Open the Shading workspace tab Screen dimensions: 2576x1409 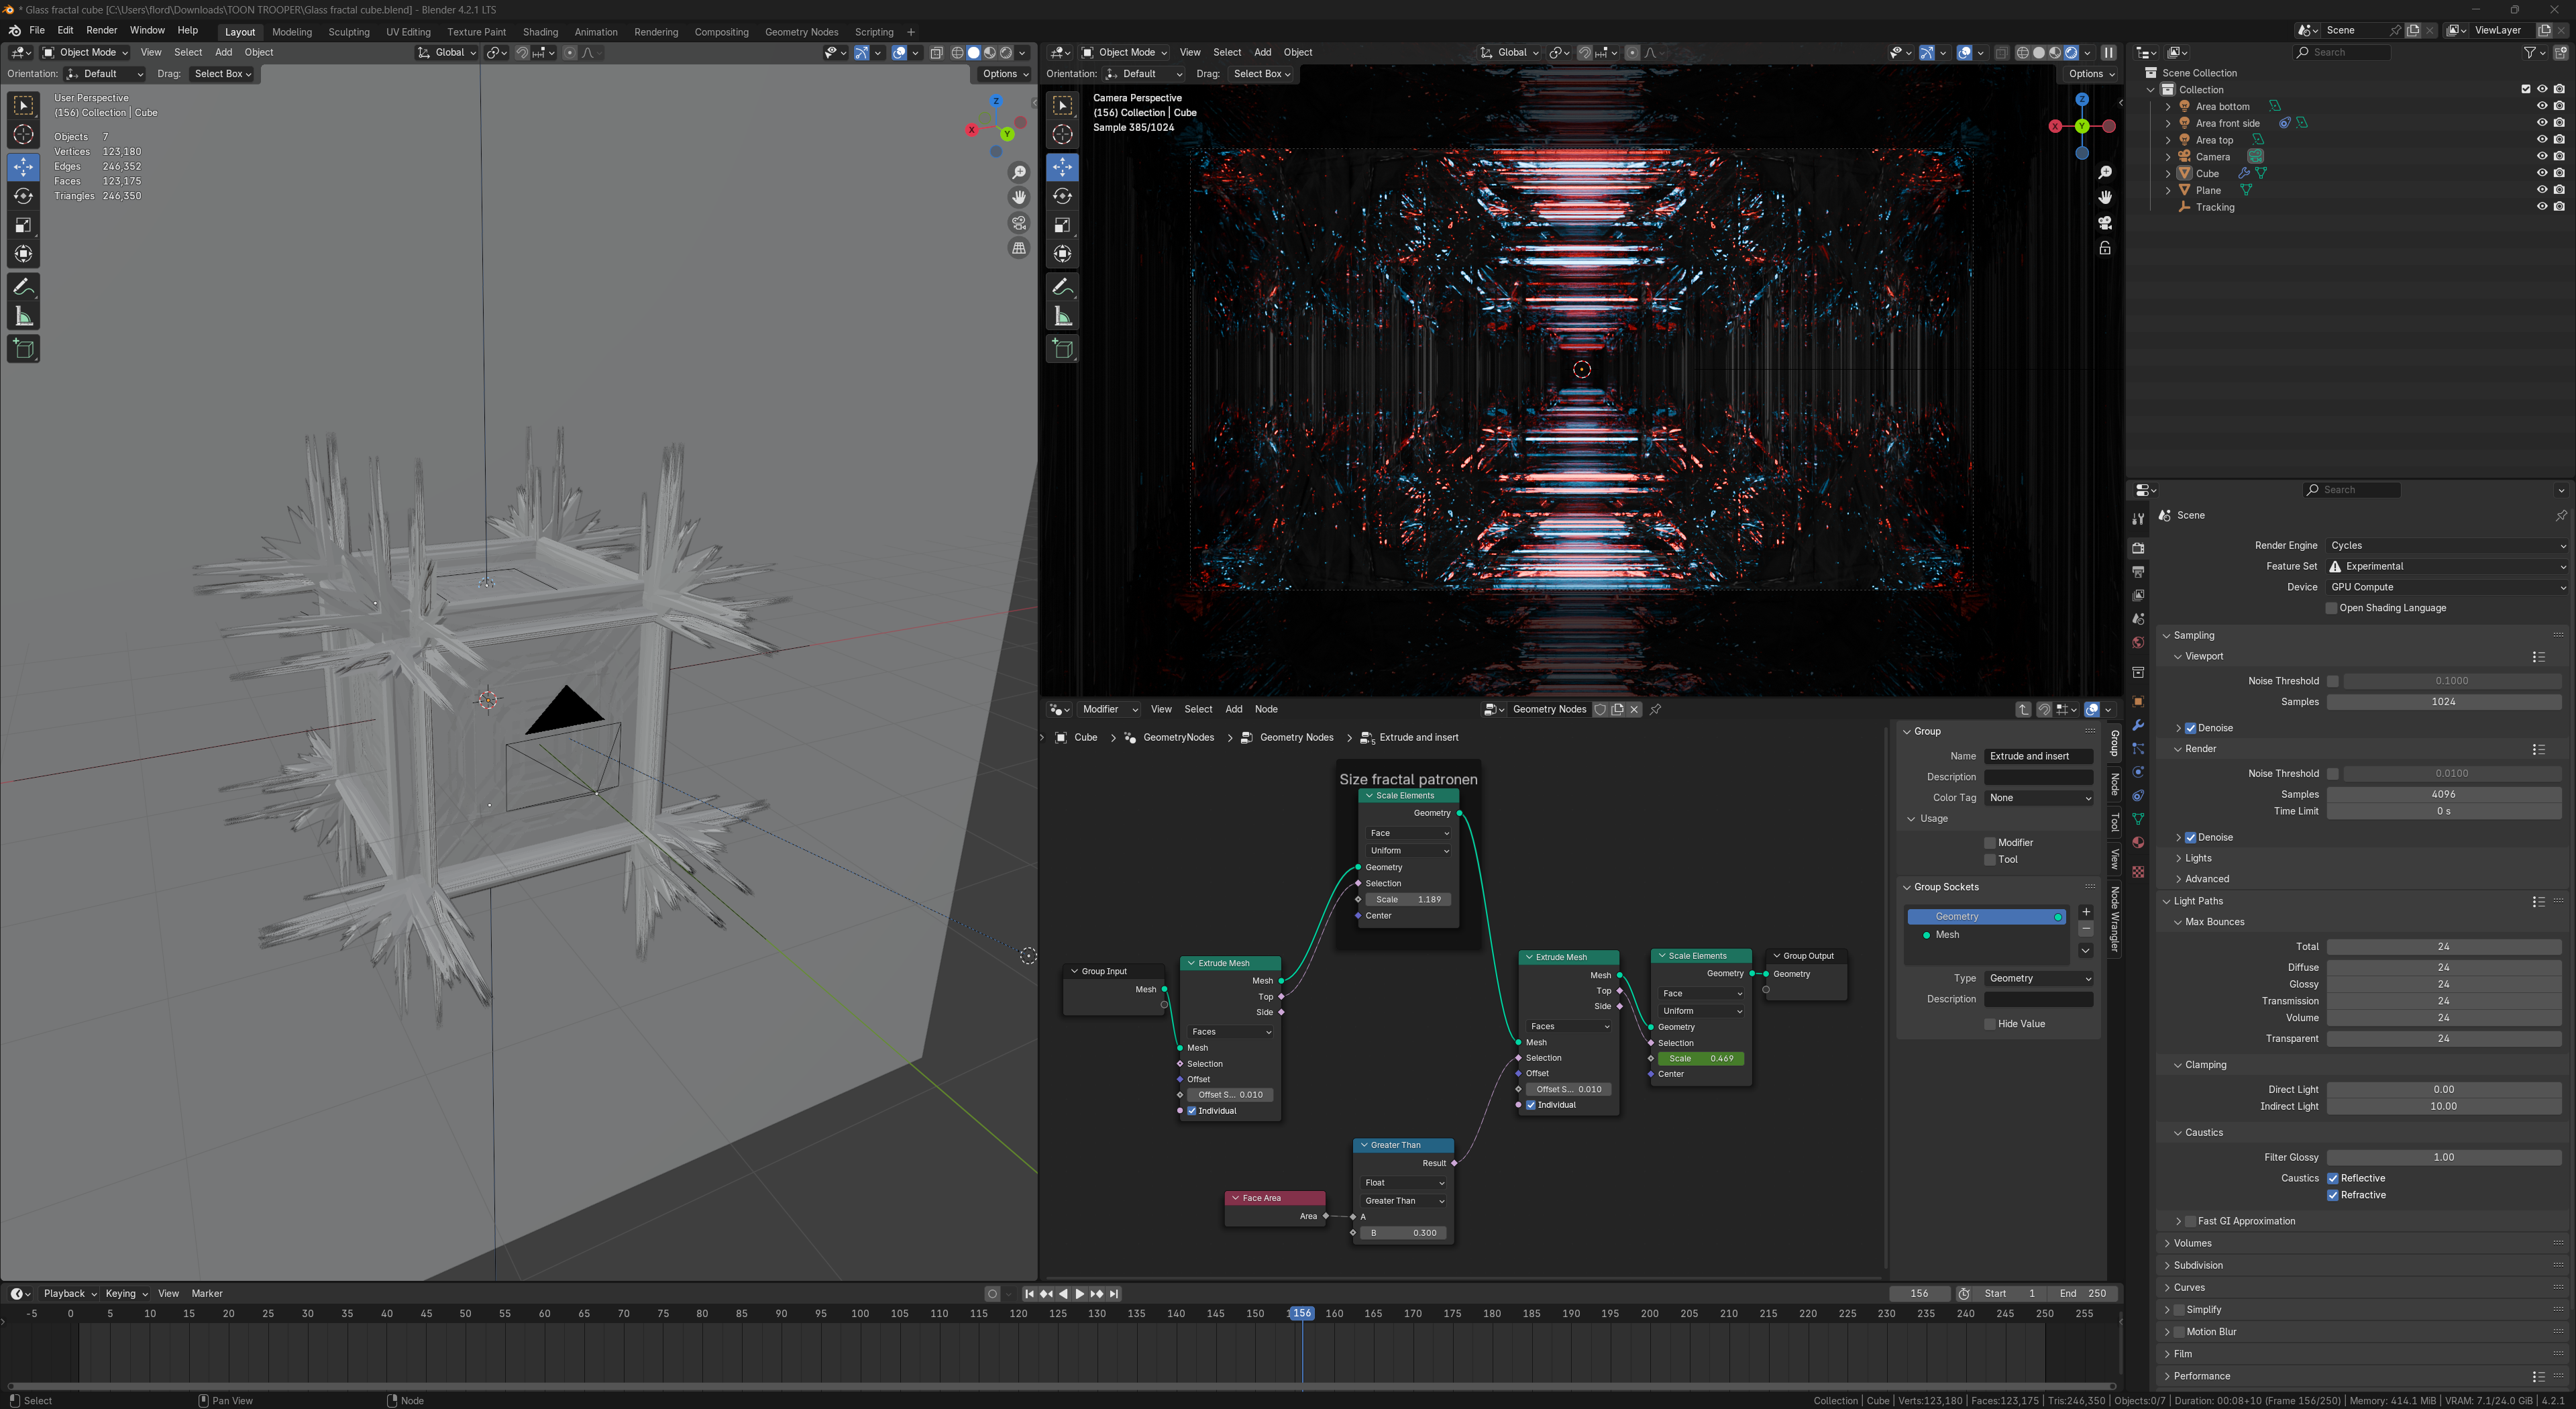click(540, 32)
